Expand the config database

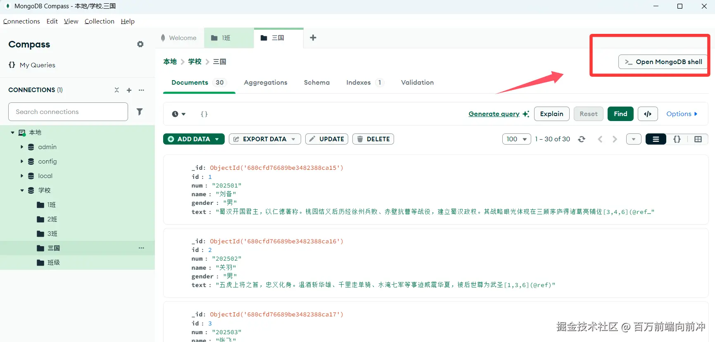click(x=22, y=161)
